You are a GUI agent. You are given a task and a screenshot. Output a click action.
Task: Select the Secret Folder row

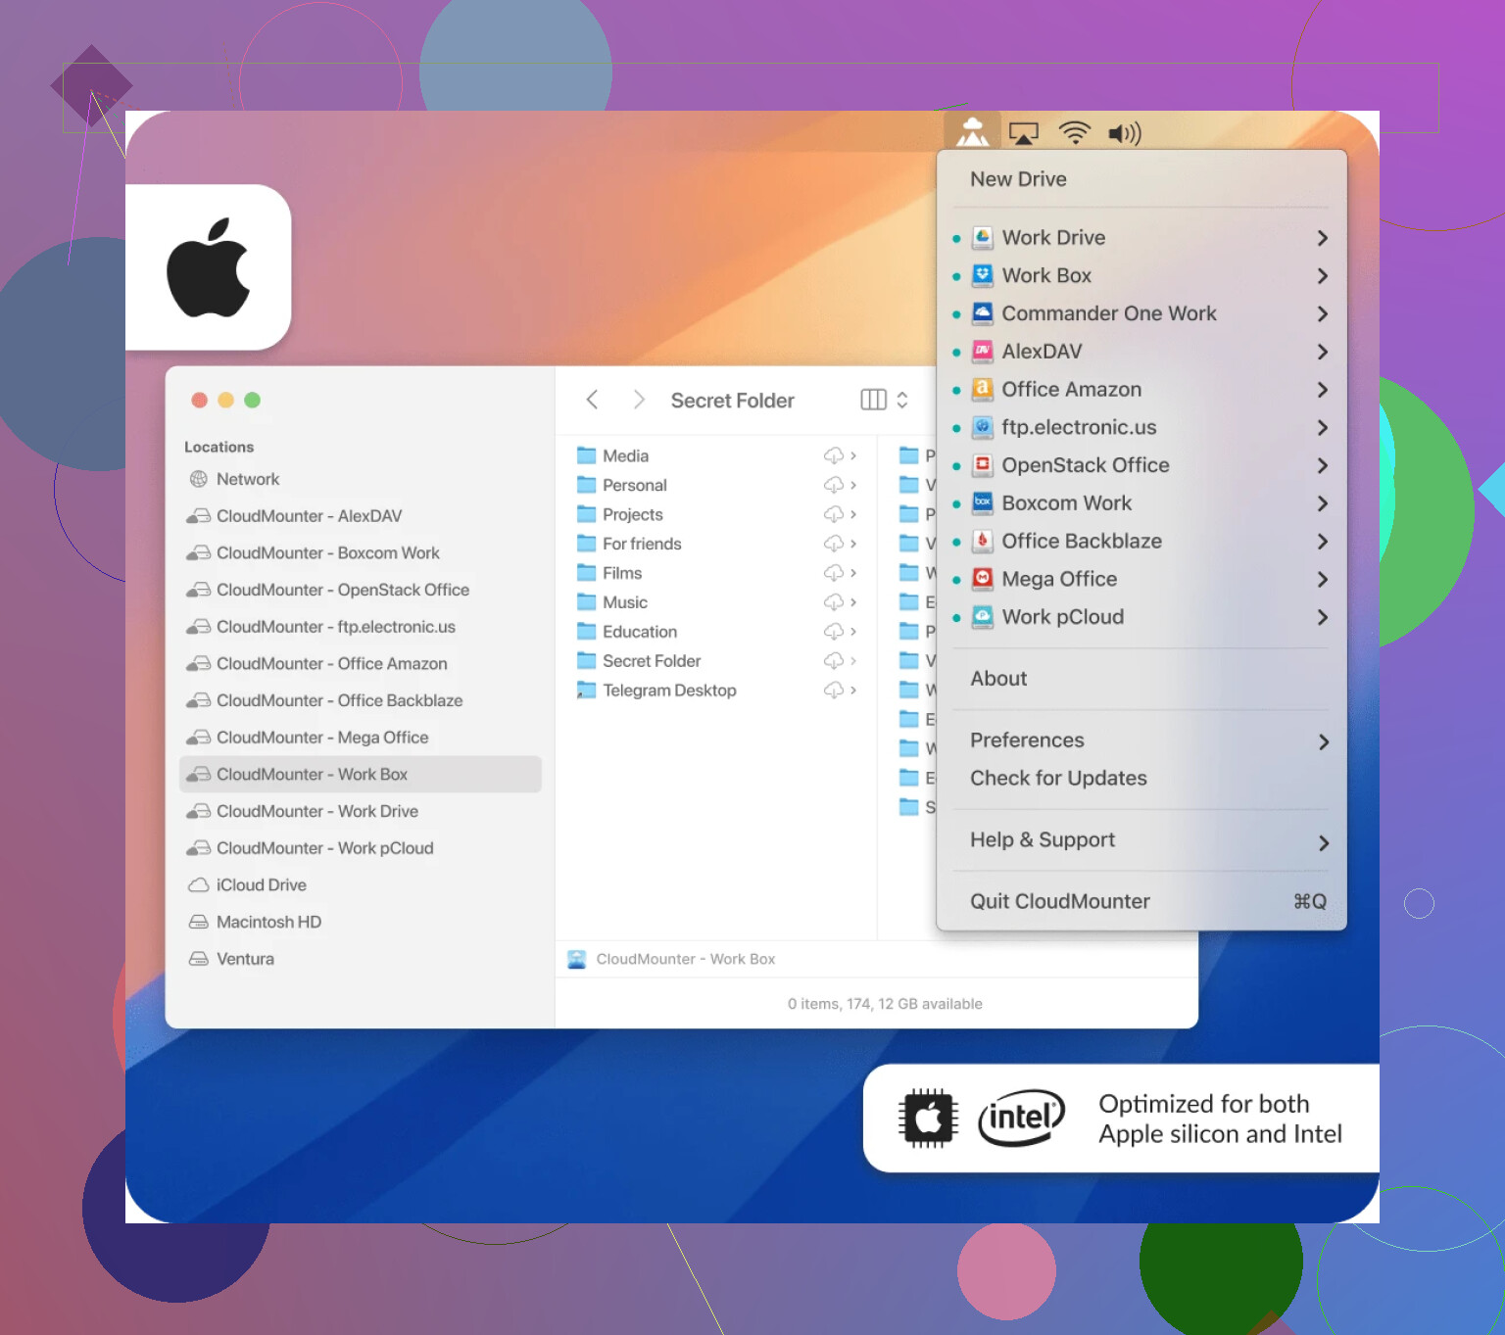717,661
